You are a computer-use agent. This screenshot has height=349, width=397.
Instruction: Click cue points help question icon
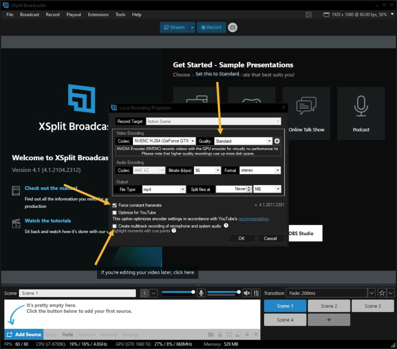point(174,231)
